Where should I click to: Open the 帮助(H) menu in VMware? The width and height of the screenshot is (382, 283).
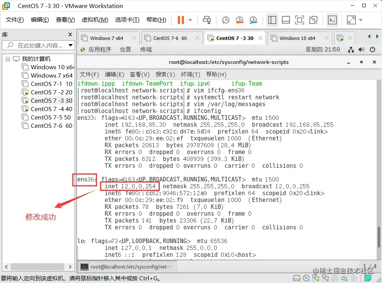click(x=156, y=20)
